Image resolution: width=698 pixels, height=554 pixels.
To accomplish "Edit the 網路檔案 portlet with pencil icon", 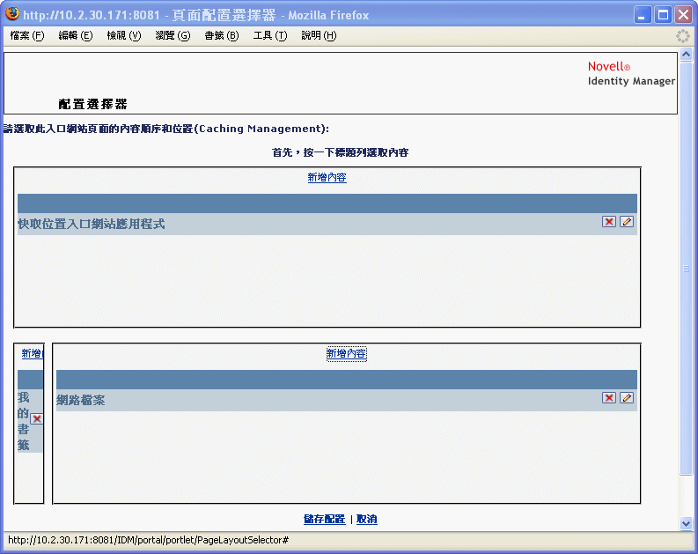I will pos(627,398).
